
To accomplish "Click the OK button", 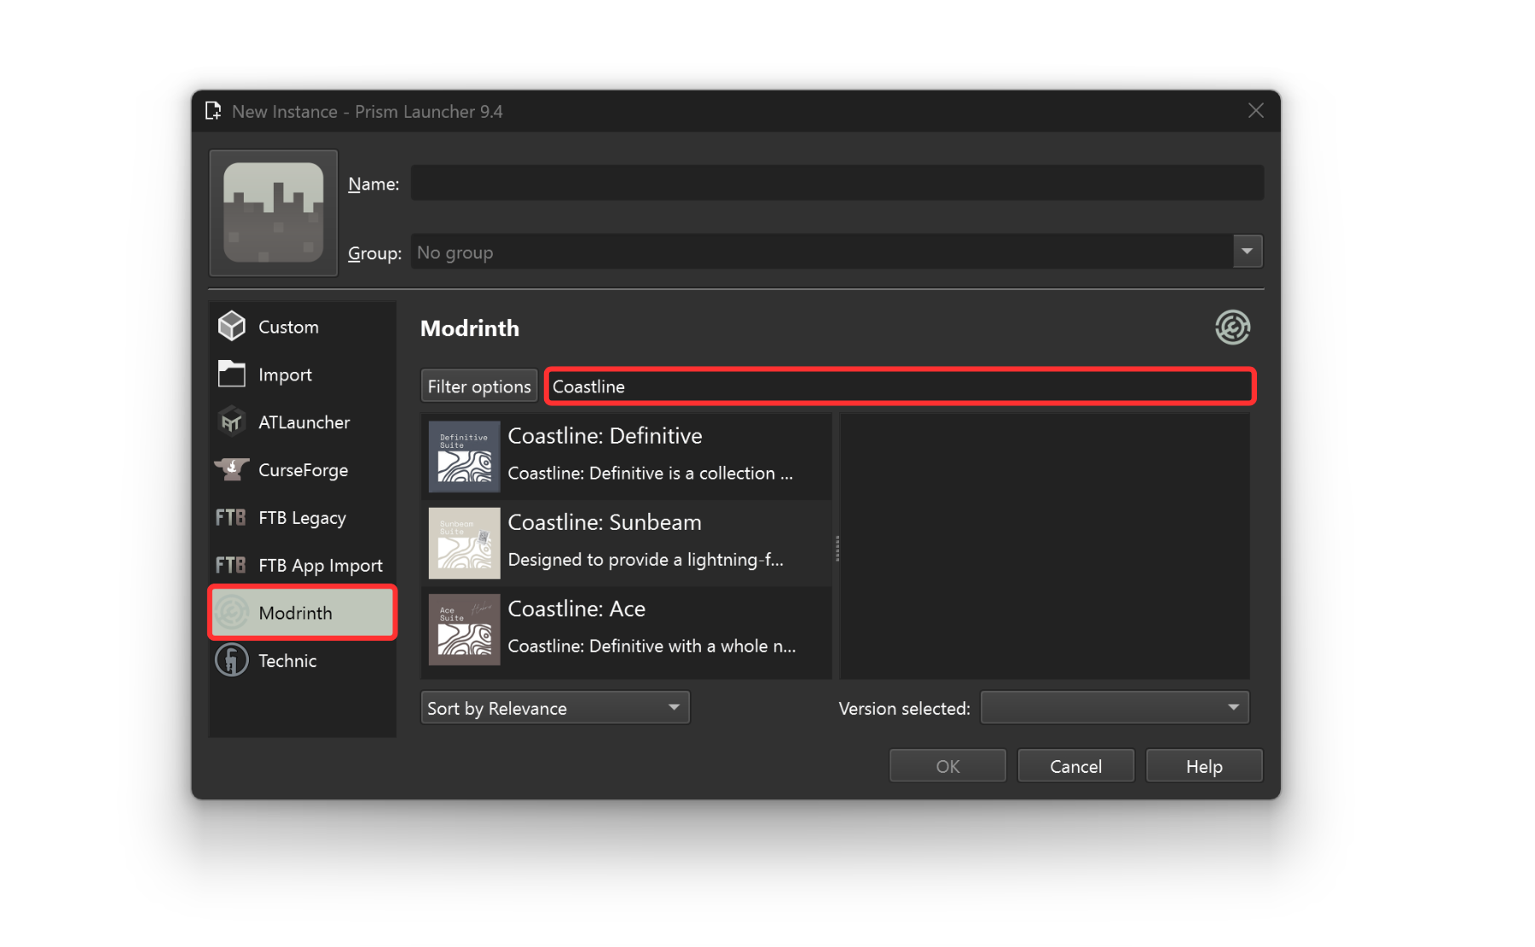I will click(x=947, y=766).
